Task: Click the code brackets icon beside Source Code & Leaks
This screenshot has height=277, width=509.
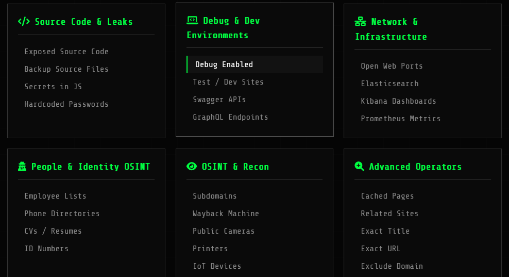Action: (24, 22)
